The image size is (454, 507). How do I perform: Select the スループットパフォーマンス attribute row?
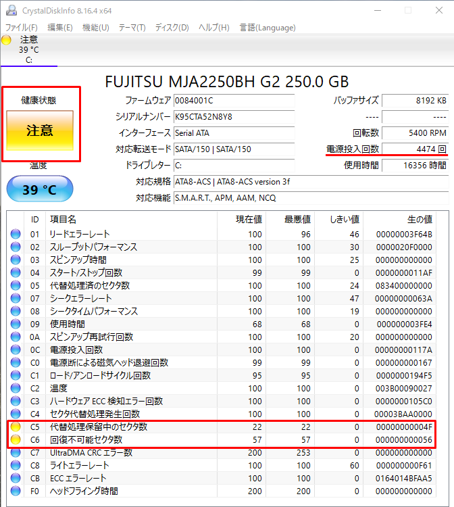click(222, 247)
